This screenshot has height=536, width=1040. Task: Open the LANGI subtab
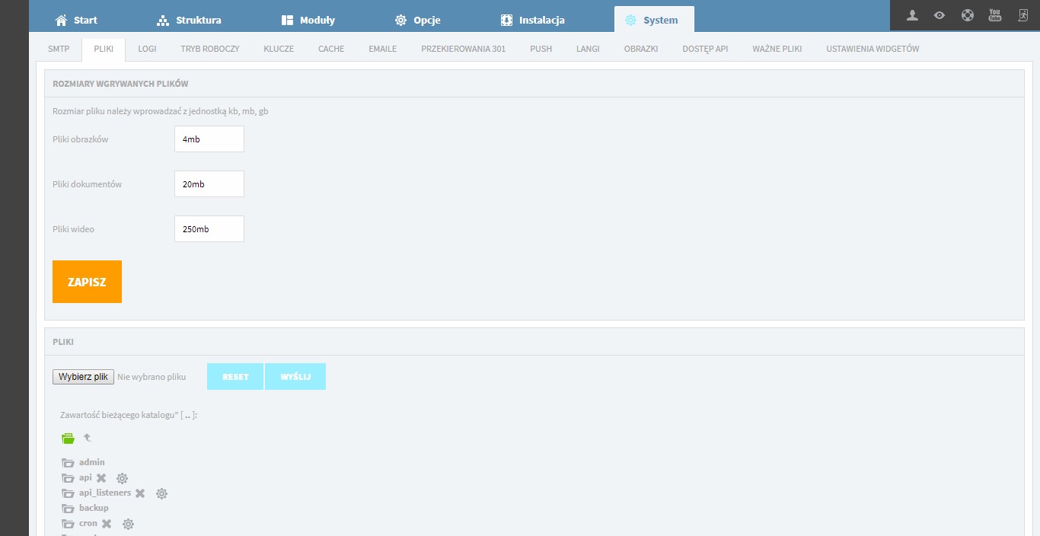[x=588, y=49]
